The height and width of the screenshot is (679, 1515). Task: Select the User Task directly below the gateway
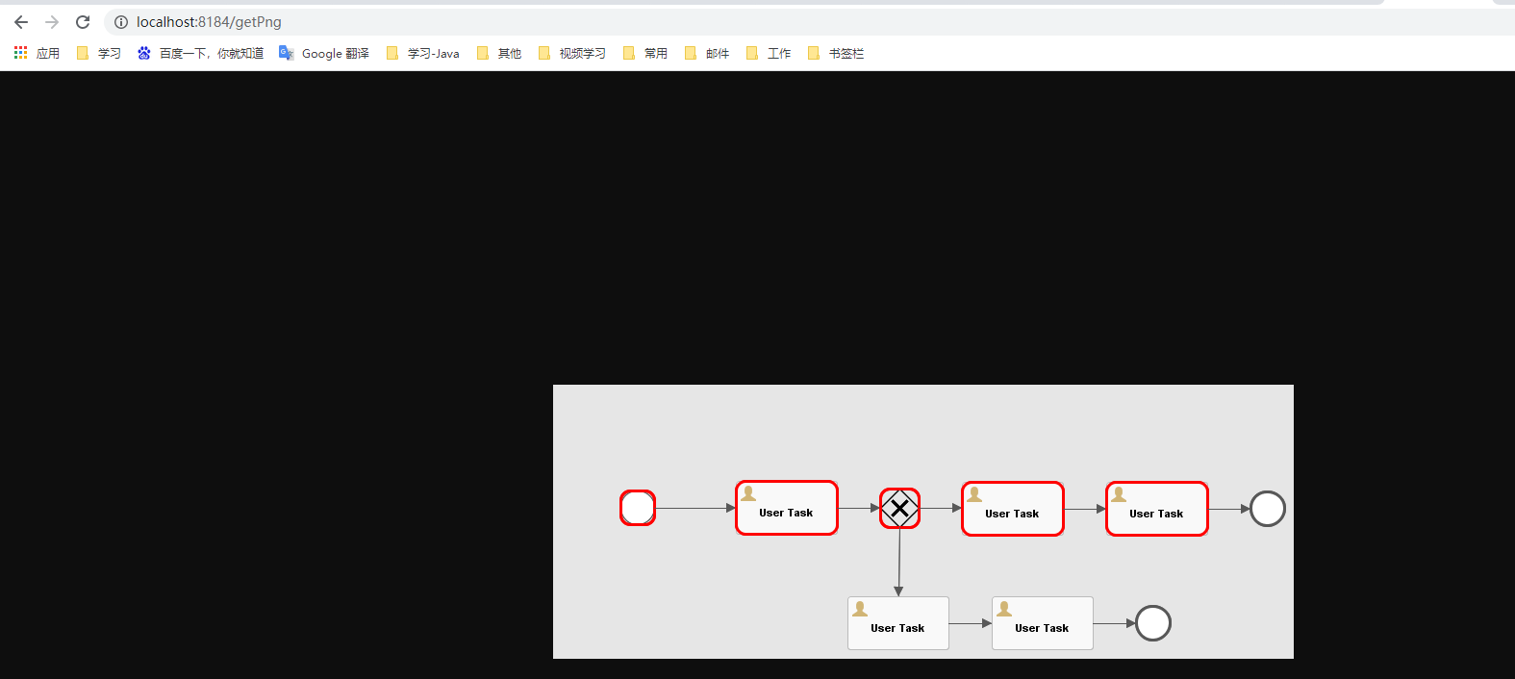(898, 623)
